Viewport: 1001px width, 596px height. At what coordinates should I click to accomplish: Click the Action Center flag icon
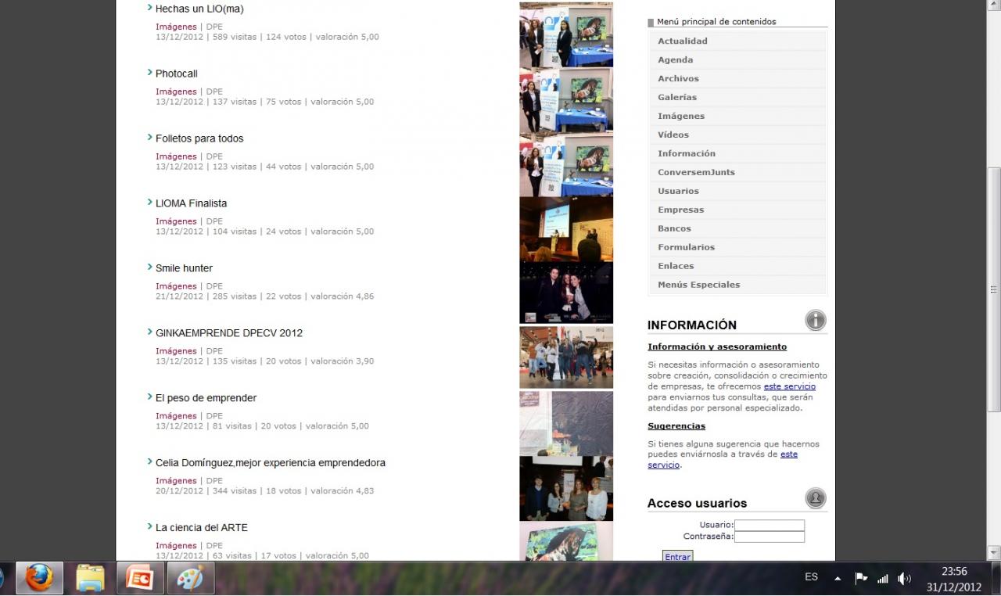tap(861, 579)
